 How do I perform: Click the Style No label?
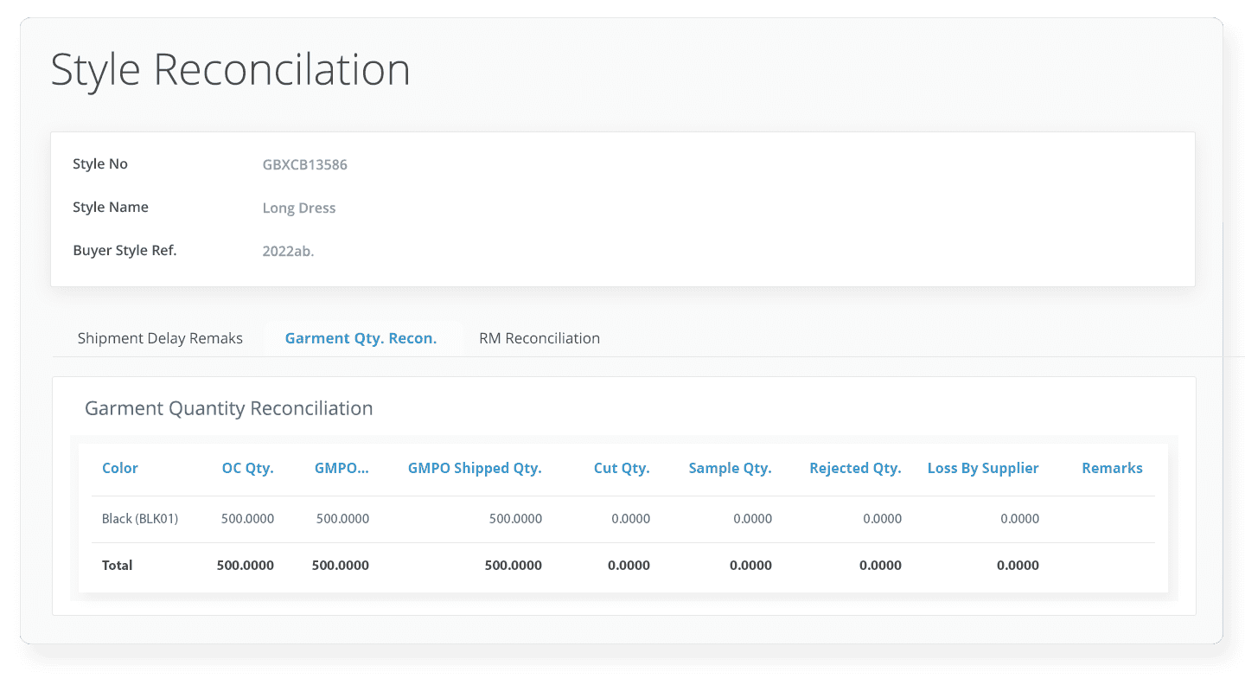click(x=100, y=163)
